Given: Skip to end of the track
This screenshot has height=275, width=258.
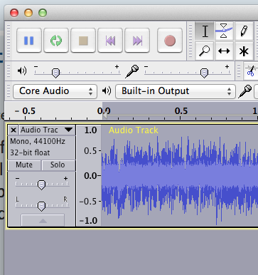Looking at the screenshot, I should [137, 41].
